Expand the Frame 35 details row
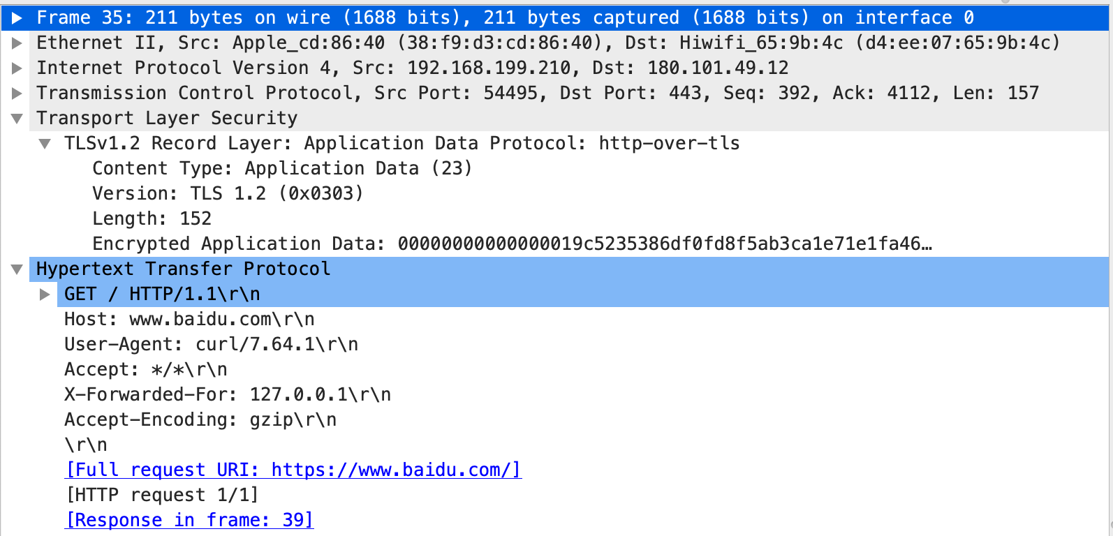The image size is (1113, 536). tap(17, 17)
